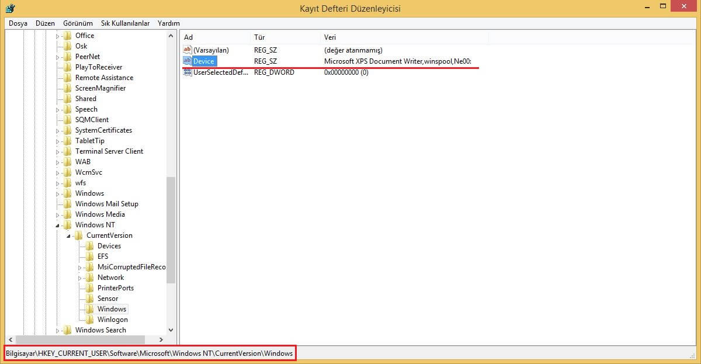The width and height of the screenshot is (701, 364).
Task: Expand the MsiCorruptedFileReco node
Action: (81, 267)
